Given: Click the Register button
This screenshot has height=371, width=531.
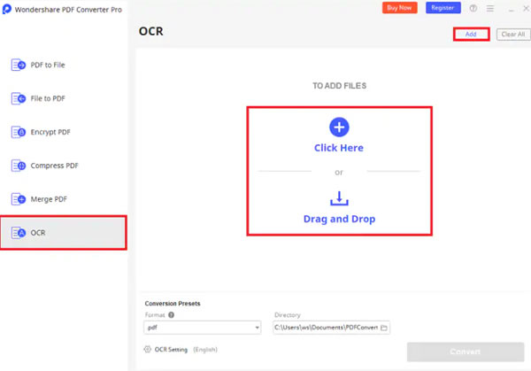Looking at the screenshot, I should [x=443, y=8].
